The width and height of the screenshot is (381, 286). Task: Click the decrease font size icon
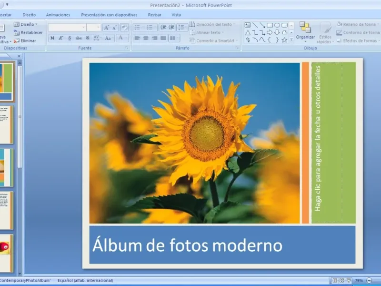tap(114, 27)
